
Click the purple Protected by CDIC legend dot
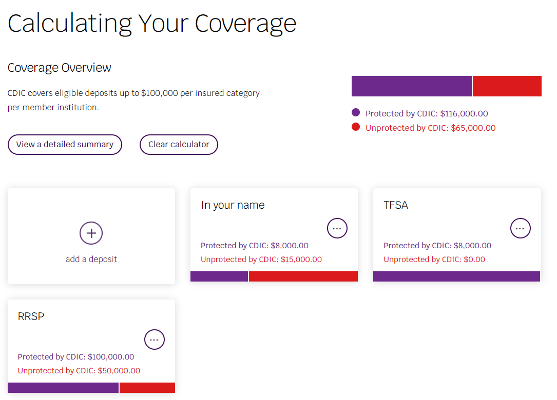pos(356,113)
